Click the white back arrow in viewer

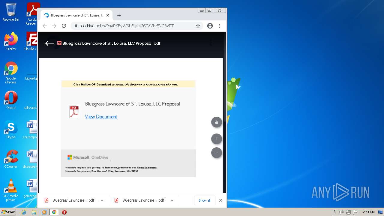pos(49,43)
